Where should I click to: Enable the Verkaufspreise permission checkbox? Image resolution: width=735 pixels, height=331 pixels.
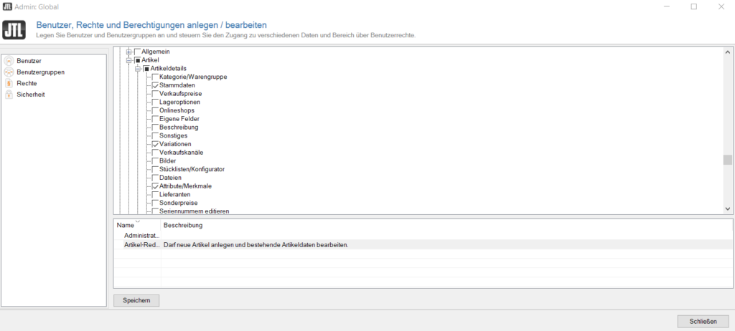pyautogui.click(x=155, y=94)
